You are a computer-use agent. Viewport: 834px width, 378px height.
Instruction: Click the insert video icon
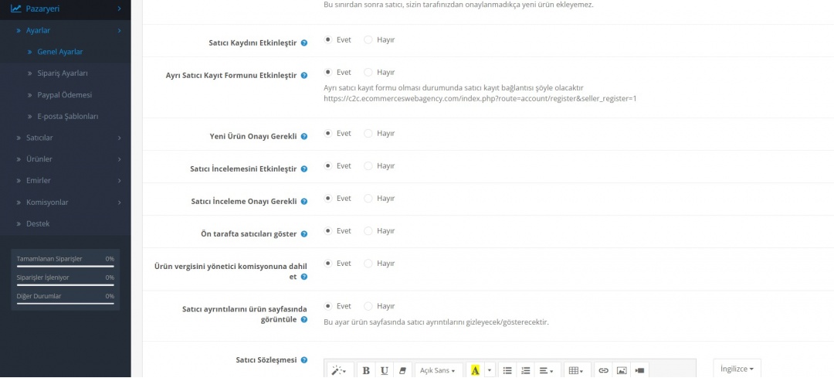point(639,370)
